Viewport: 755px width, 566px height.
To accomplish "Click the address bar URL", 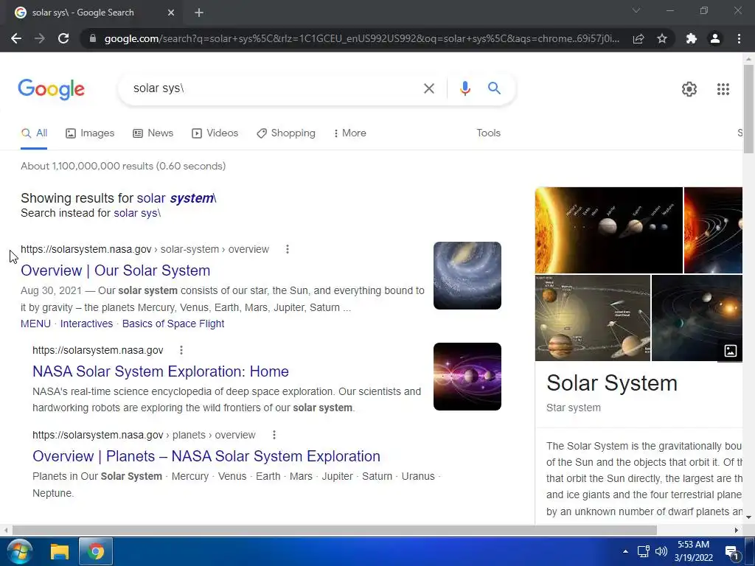I will 361,38.
